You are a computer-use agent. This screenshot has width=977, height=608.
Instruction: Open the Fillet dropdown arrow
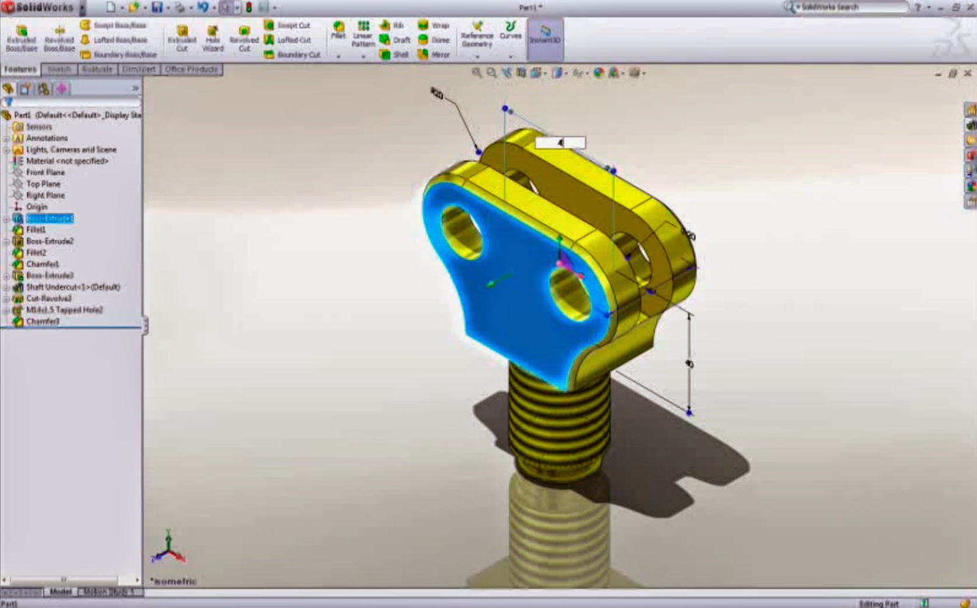coord(338,57)
